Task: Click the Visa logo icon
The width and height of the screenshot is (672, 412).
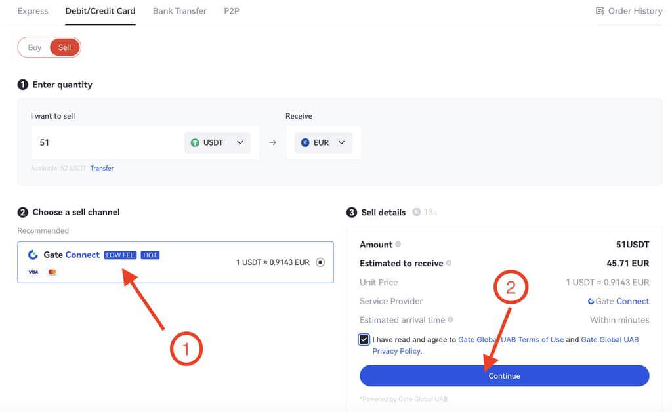Action: tap(33, 272)
